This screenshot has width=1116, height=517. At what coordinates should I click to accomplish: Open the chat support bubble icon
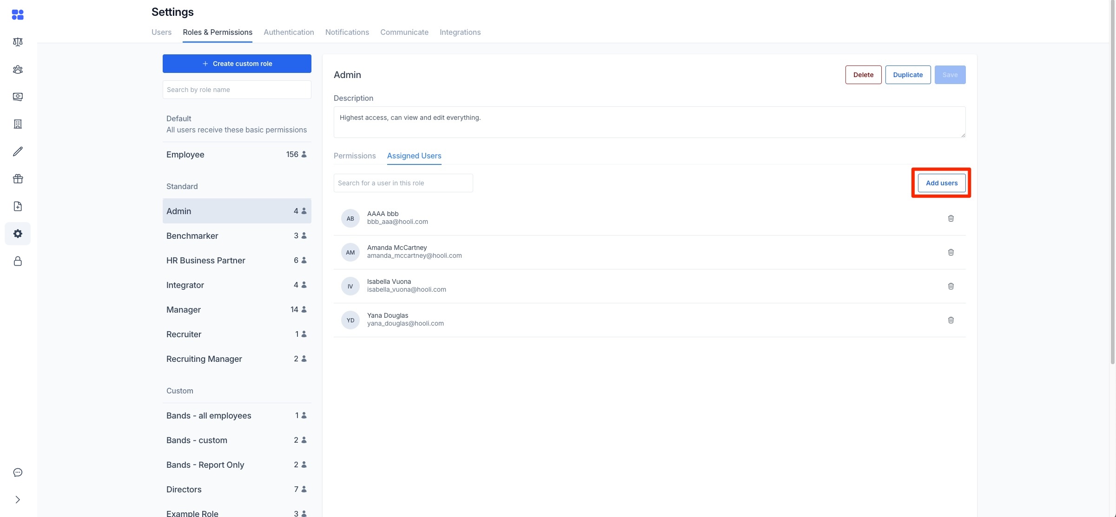[18, 472]
